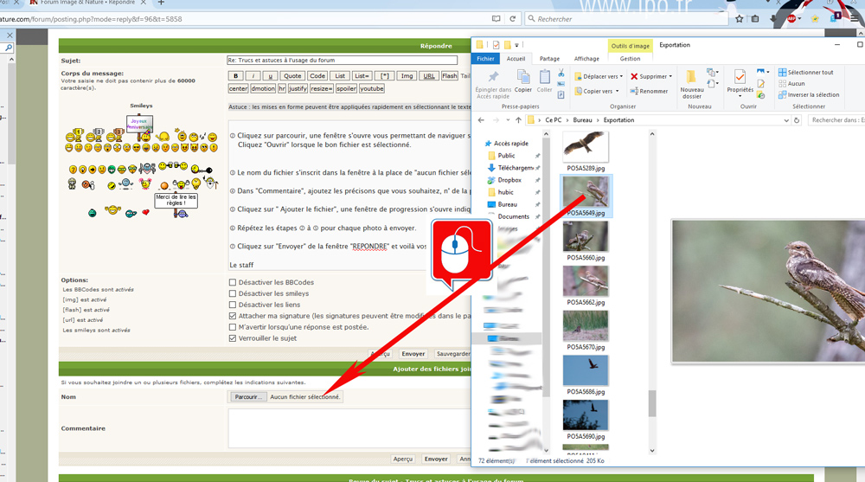Uncheck Attacher ma signature option
Screen dimensions: 865x482
(233, 316)
